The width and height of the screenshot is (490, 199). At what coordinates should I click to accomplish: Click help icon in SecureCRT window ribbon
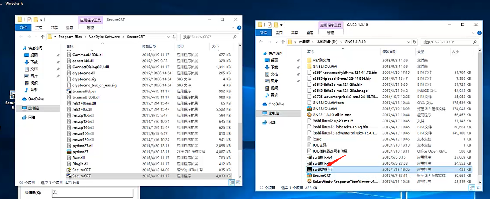pyautogui.click(x=239, y=28)
